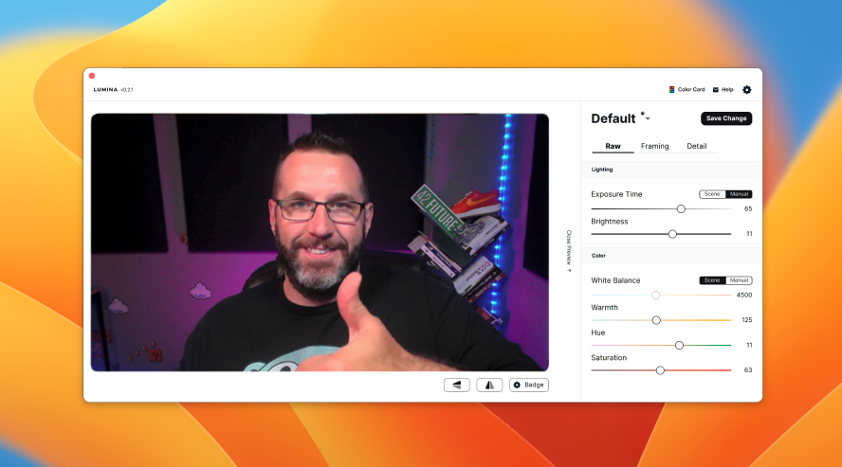This screenshot has width=842, height=467.
Task: Click the webcam preview image
Action: (320, 242)
